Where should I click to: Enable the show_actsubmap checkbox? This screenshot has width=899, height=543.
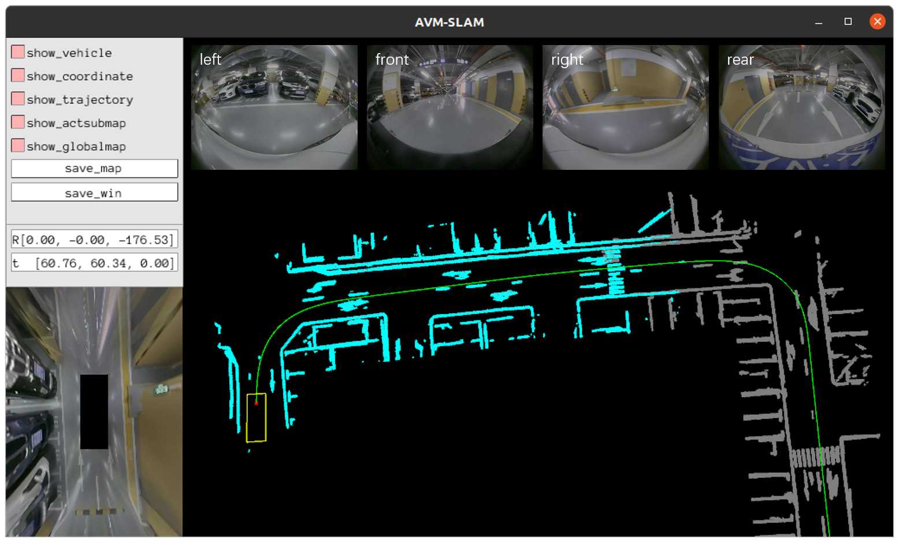pos(18,122)
